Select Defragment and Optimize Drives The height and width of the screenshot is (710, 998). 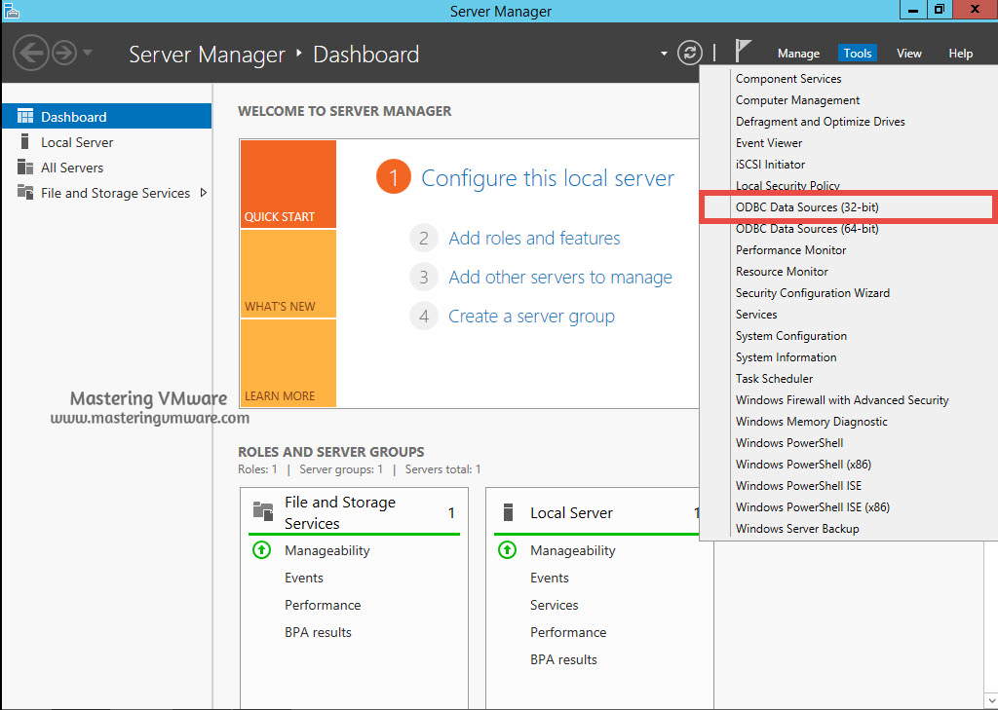click(820, 122)
